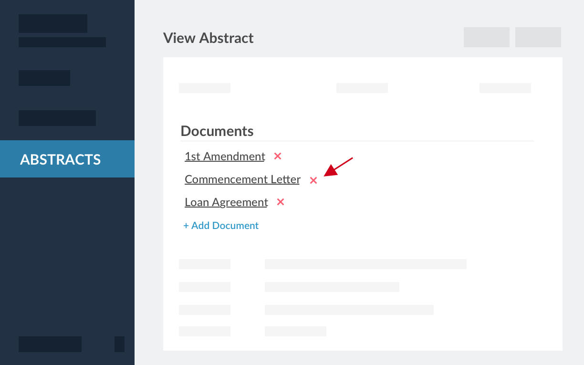Screen dimensions: 584x365
Task: Click the View Abstract page title
Action: tap(208, 38)
